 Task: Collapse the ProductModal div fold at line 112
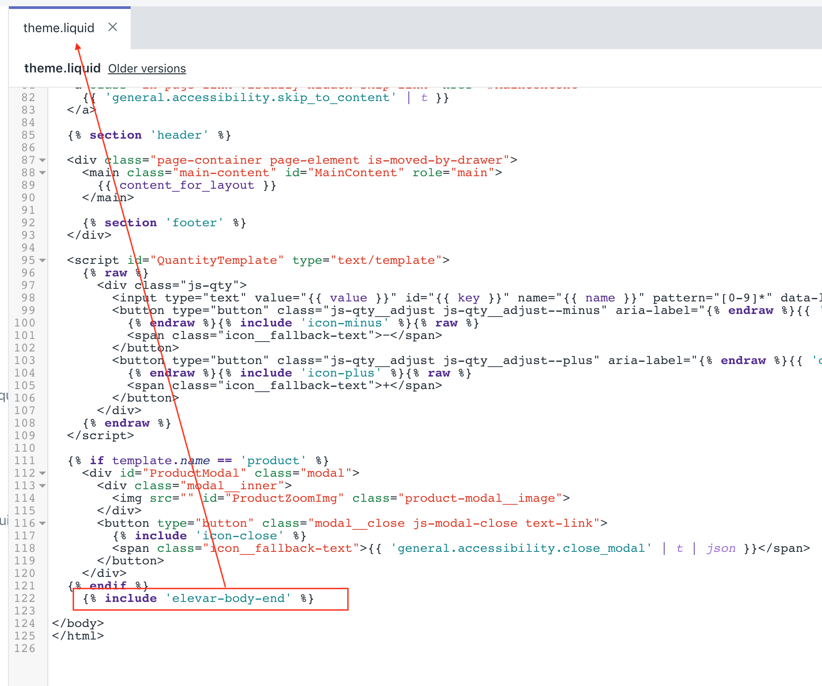coord(42,473)
